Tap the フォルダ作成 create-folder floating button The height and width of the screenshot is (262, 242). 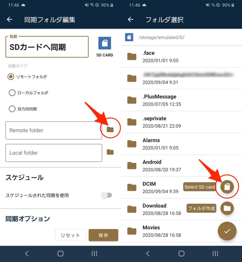[227, 208]
